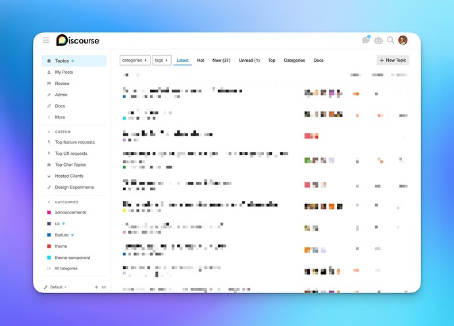Click the Design Experiments pencil icon
The height and width of the screenshot is (326, 454).
click(49, 188)
